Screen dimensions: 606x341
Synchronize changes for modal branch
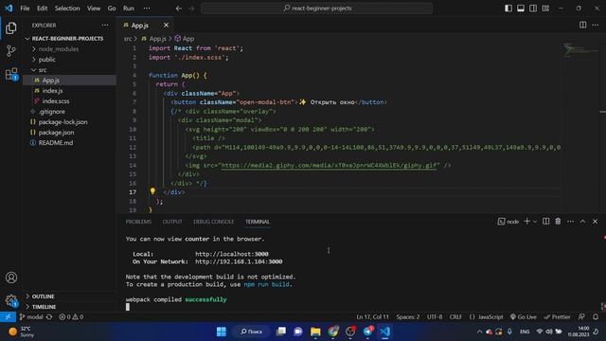coord(49,316)
